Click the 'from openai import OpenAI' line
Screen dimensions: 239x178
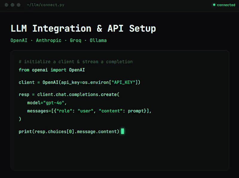point(52,70)
